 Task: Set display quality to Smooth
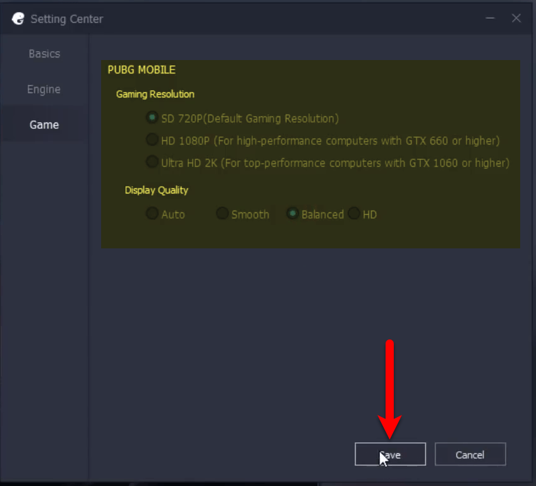222,214
